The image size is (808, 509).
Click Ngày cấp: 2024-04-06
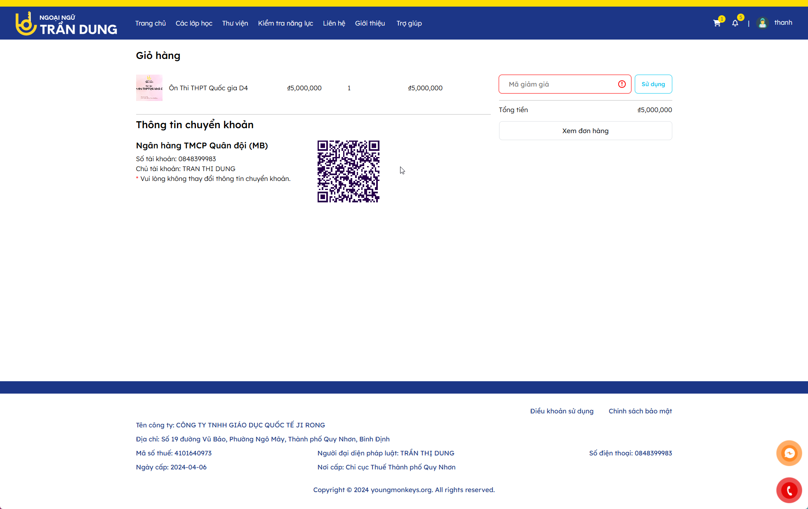[171, 467]
